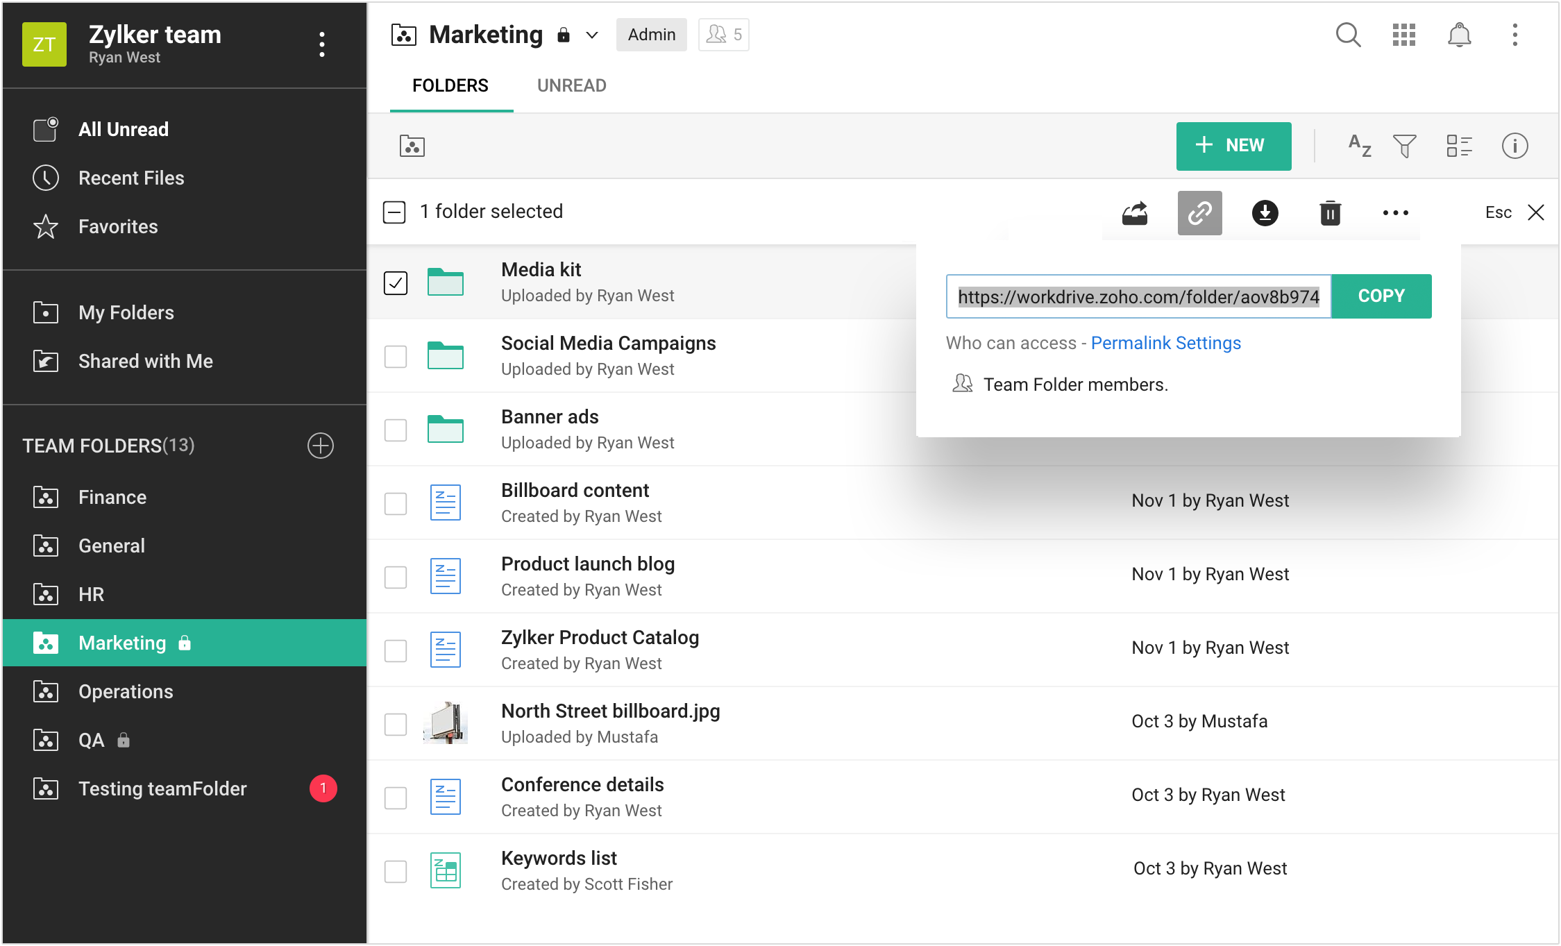1561x946 pixels.
Task: Open the QA team folder
Action: pyautogui.click(x=185, y=740)
